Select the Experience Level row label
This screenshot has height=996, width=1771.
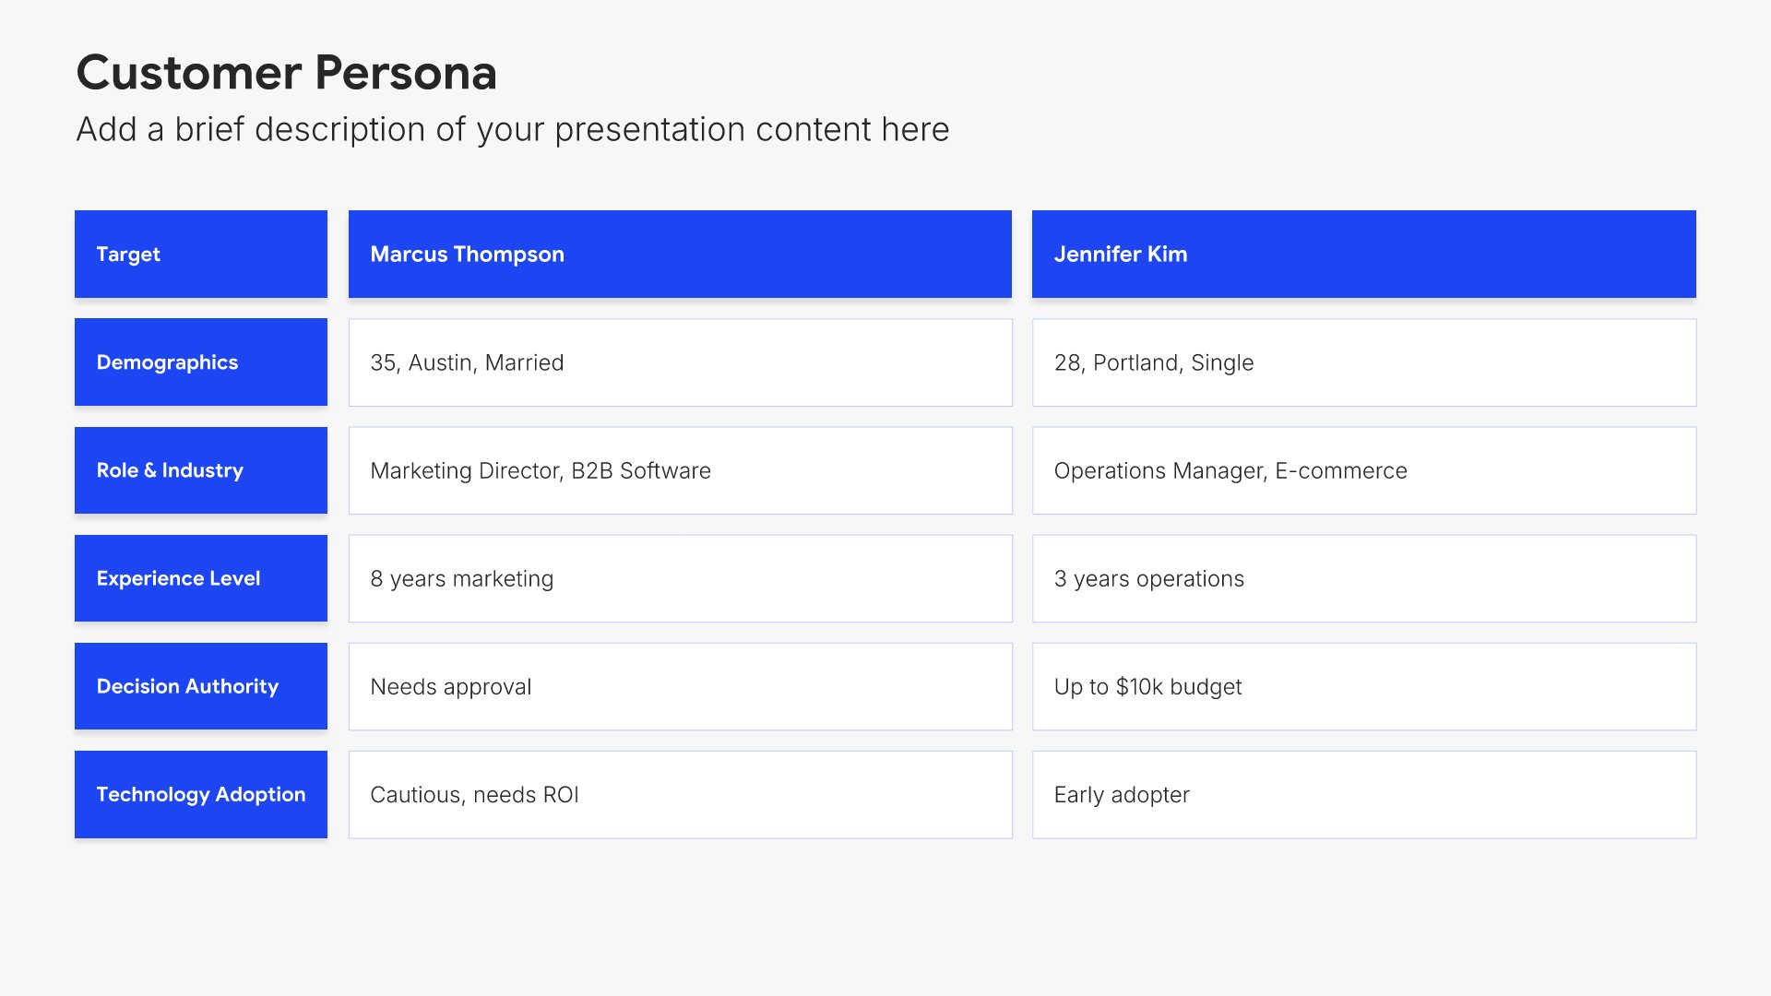[x=201, y=578]
